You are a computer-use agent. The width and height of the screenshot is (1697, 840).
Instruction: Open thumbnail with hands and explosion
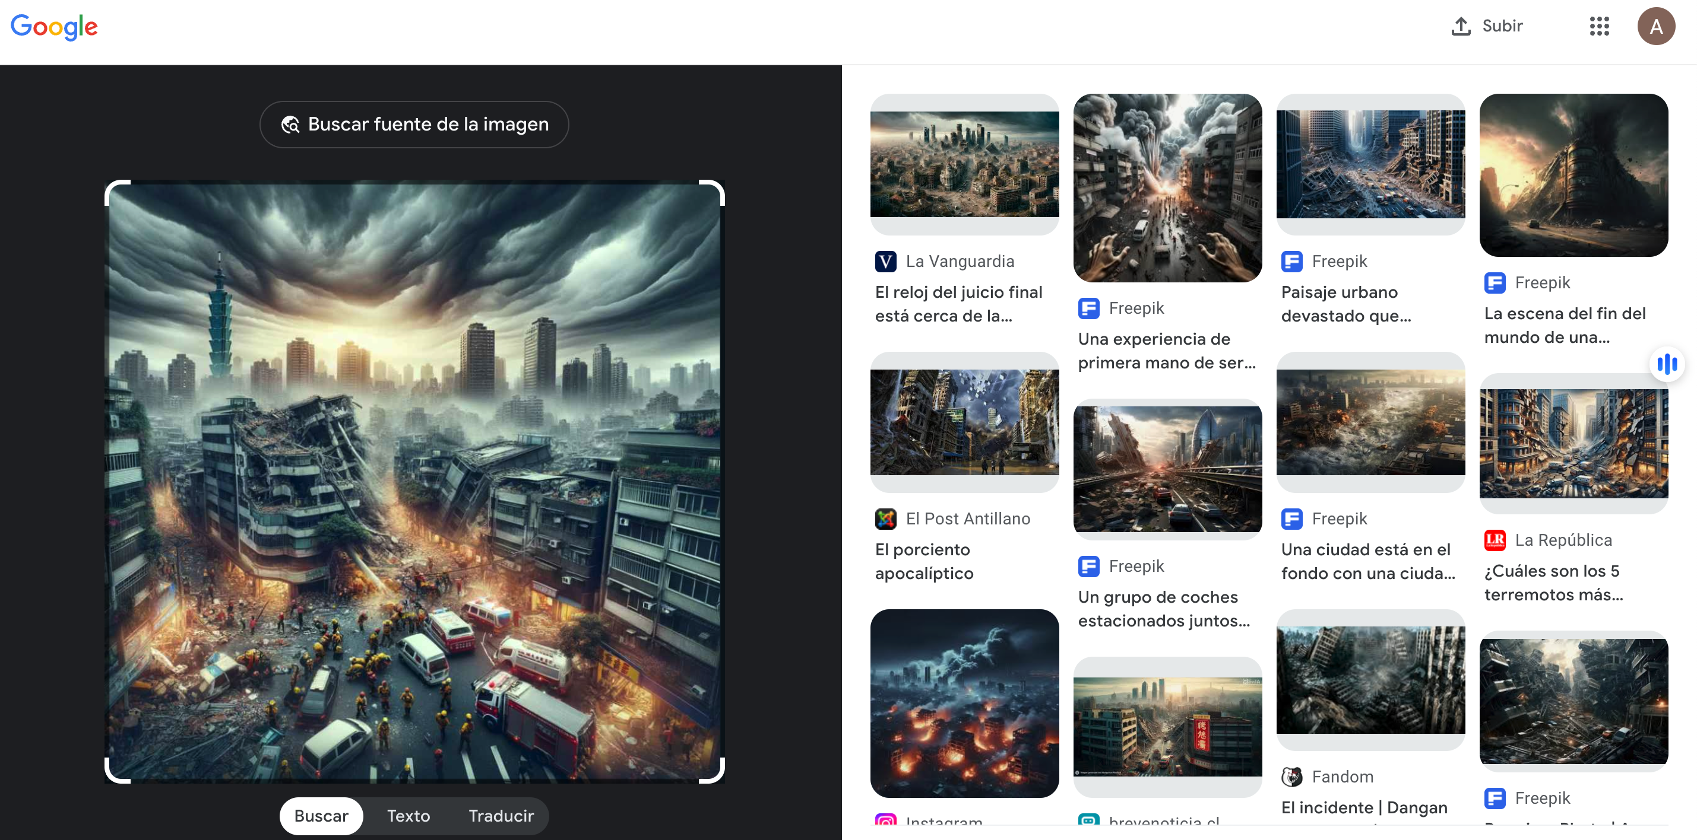1167,187
